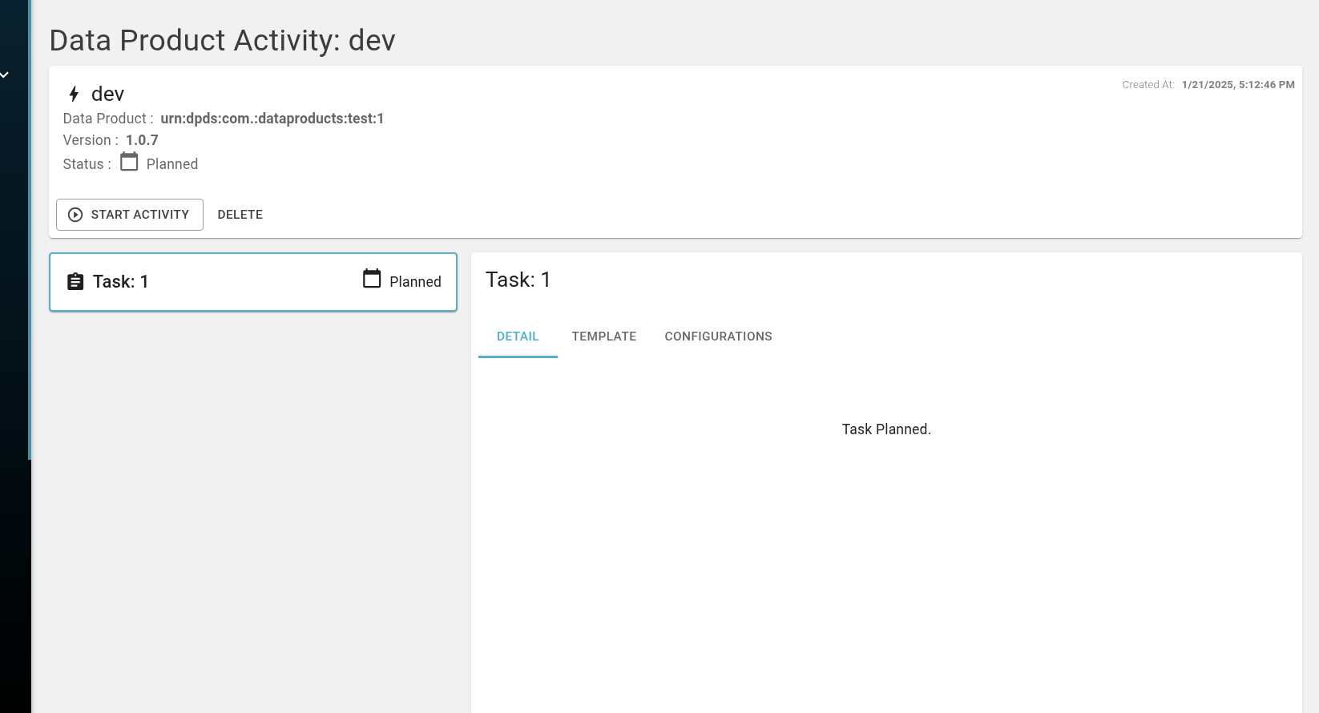Click the data product URN text

272,119
